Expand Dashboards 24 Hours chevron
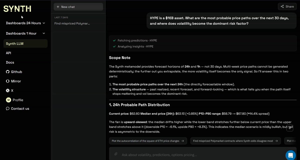This screenshot has height=160, width=300. [44, 23]
